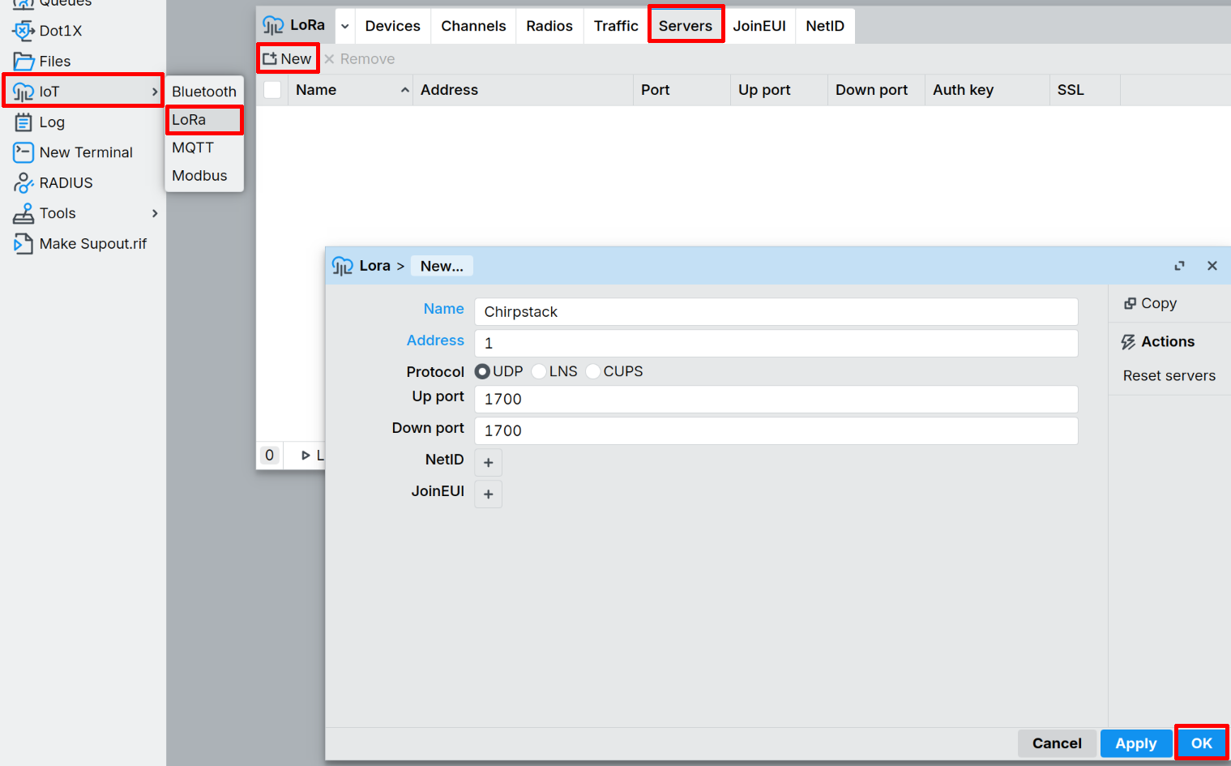The width and height of the screenshot is (1231, 766).
Task: Open the Actions menu in the dialog
Action: [1166, 341]
